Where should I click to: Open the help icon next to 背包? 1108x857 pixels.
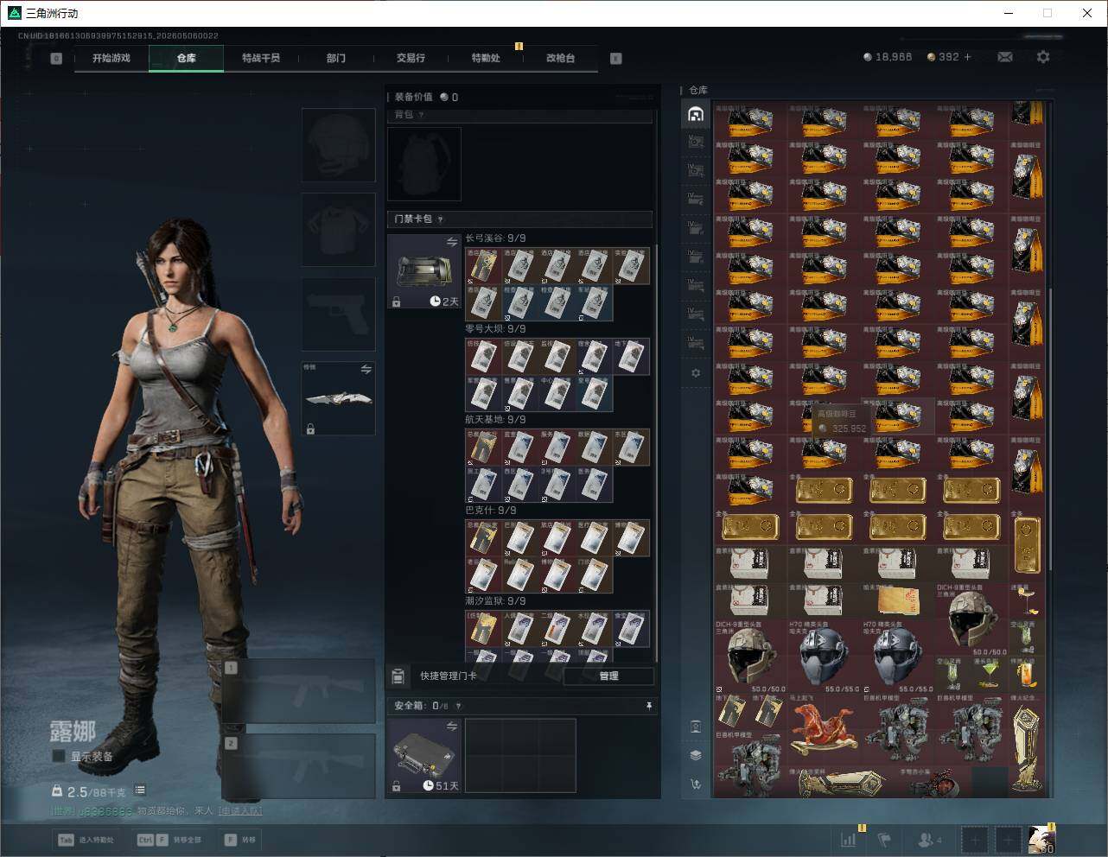pos(422,115)
